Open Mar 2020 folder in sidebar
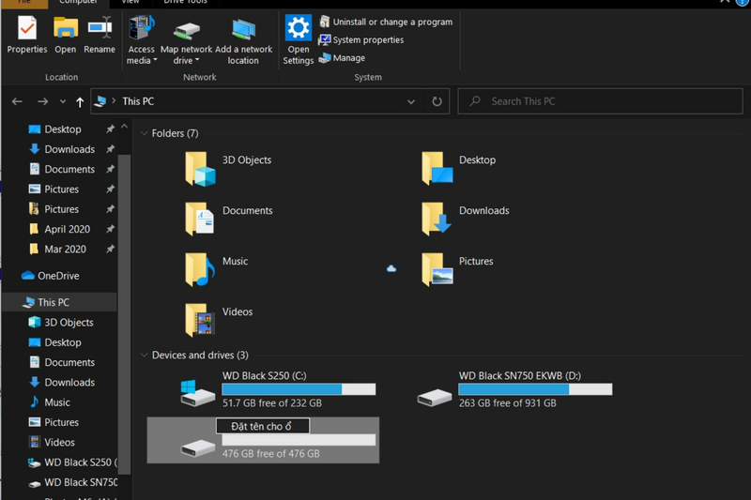Screen dimensions: 751x500 (65, 250)
